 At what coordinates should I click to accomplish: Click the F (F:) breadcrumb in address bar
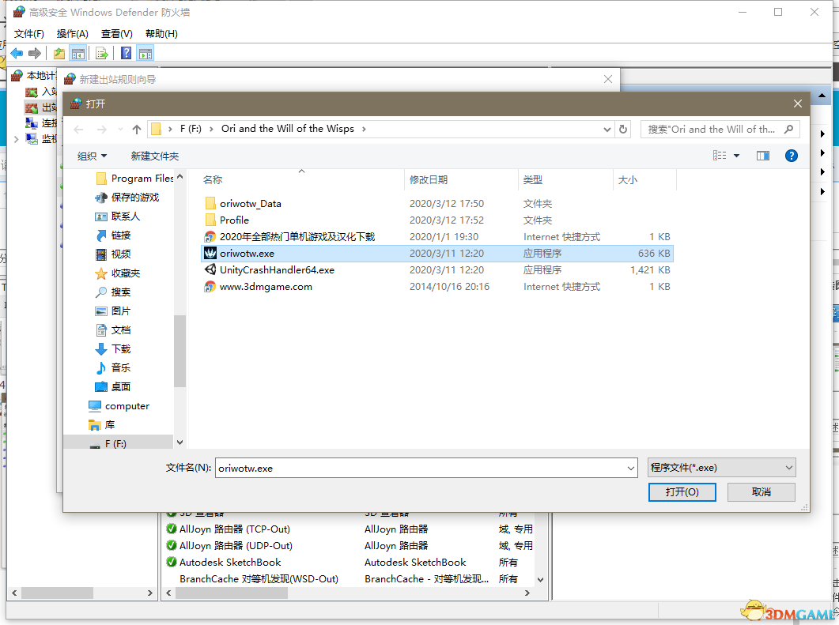click(191, 129)
